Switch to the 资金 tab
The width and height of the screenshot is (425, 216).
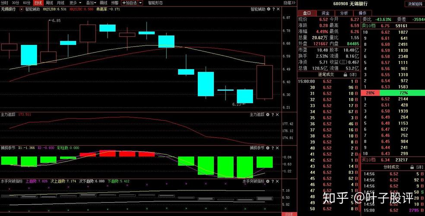(325, 13)
